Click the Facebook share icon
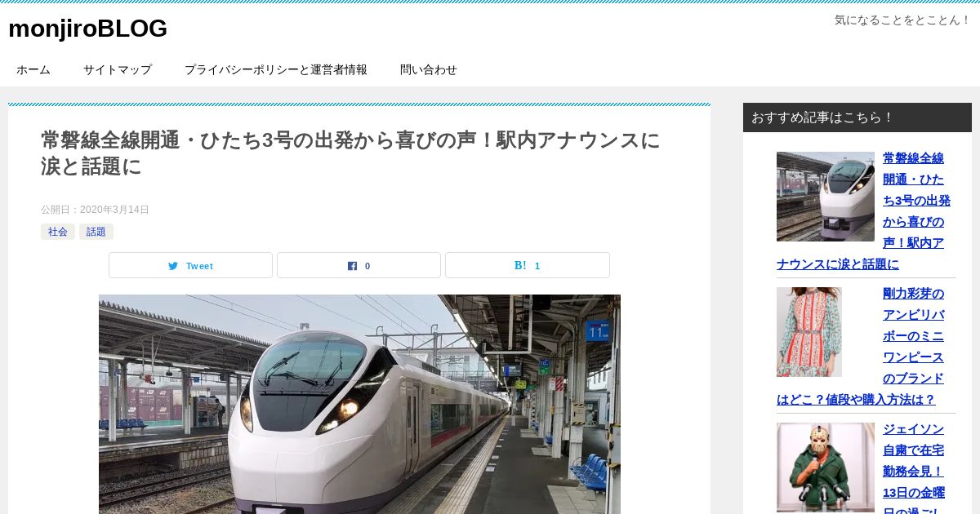Viewport: 980px width, 514px height. tap(352, 266)
